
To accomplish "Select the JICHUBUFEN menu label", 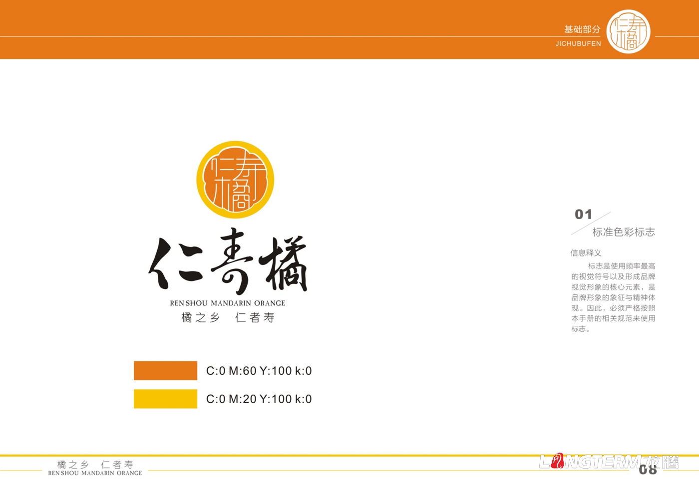I will [x=579, y=43].
